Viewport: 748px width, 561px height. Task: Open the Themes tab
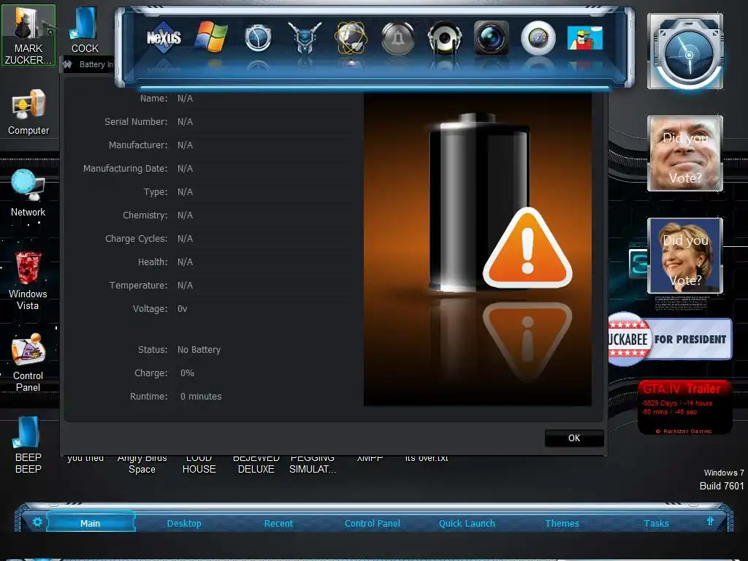click(x=562, y=523)
